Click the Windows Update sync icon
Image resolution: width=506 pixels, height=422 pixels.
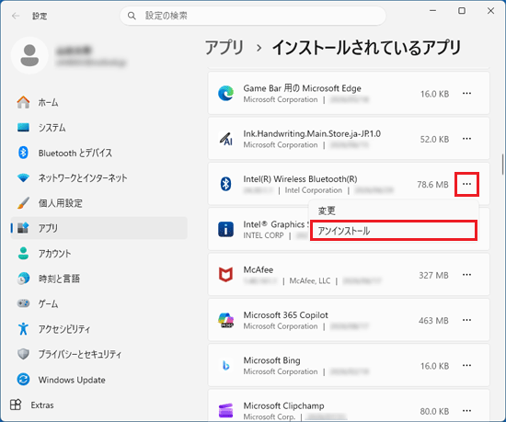pyautogui.click(x=23, y=380)
